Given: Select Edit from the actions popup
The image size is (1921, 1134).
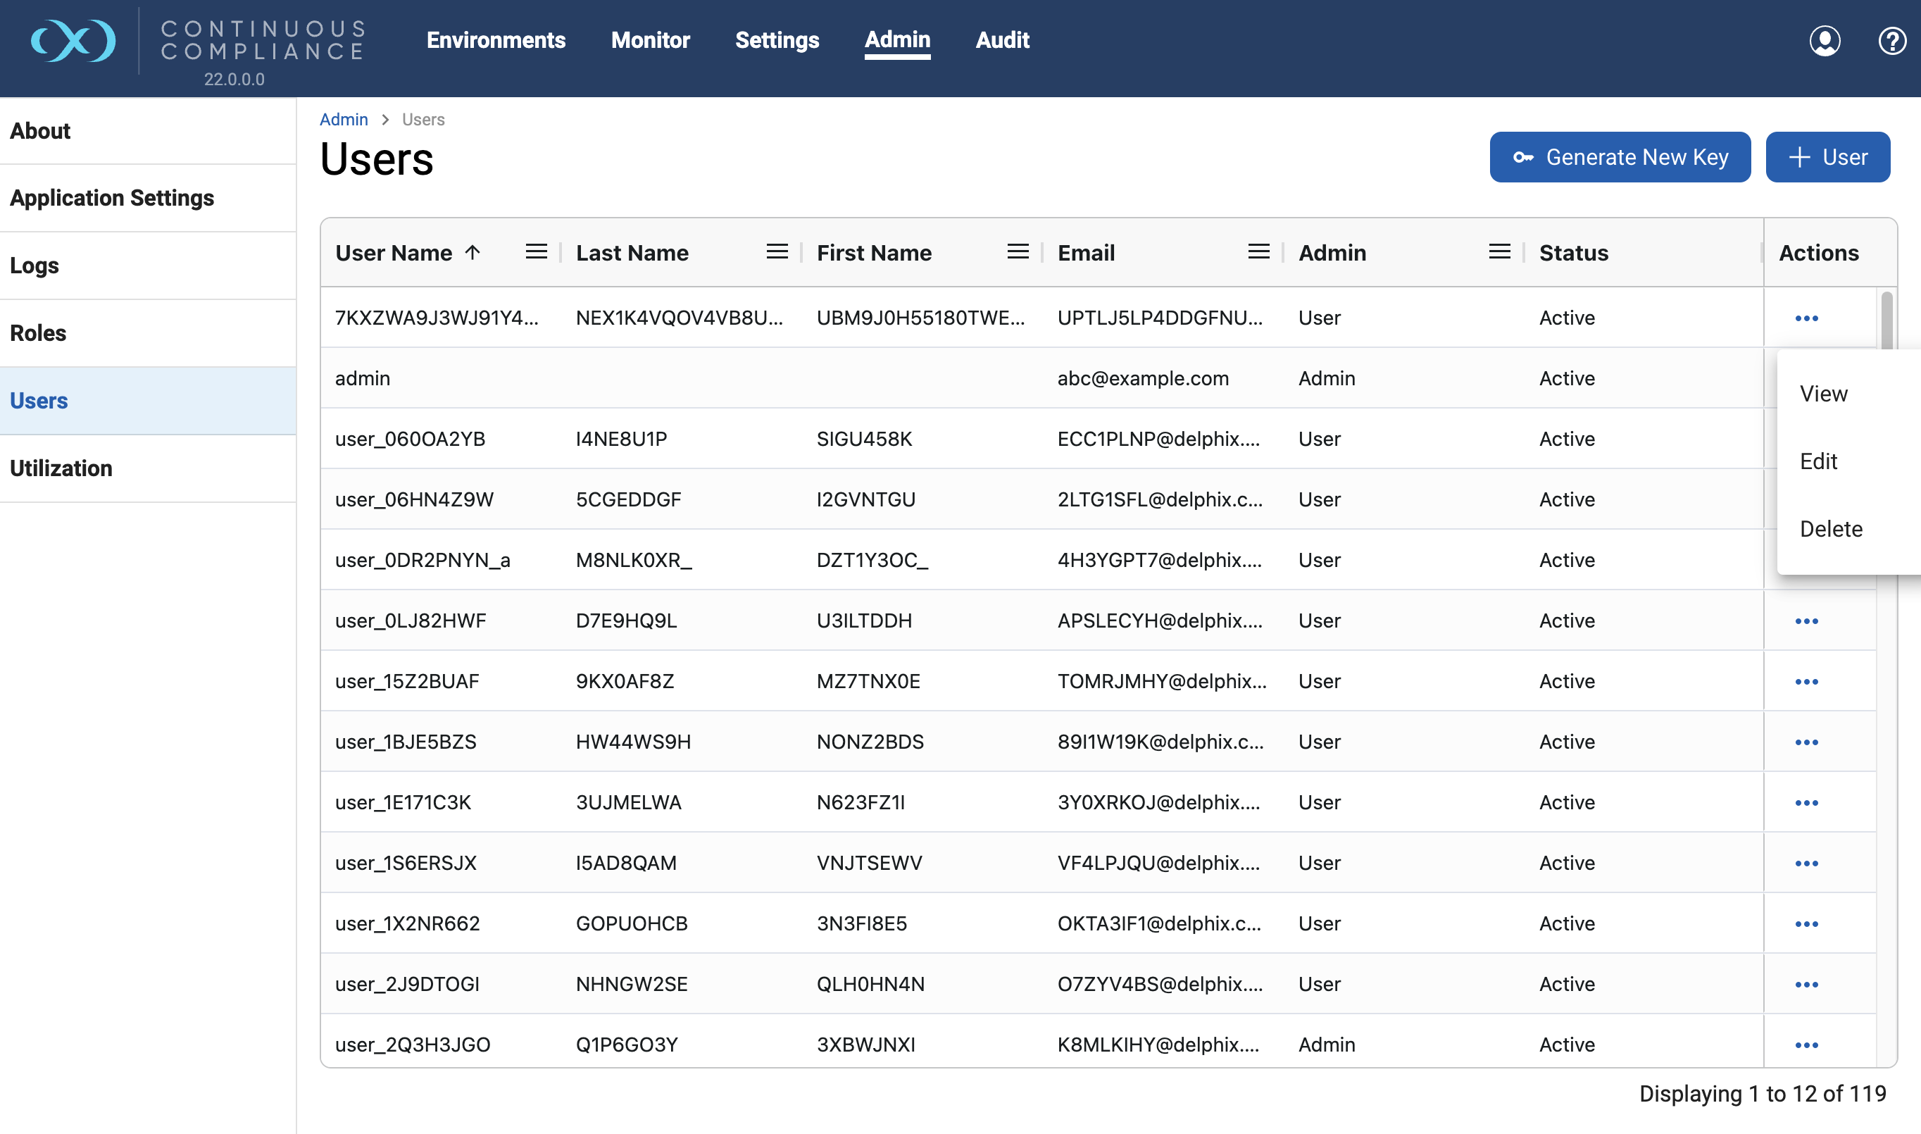Looking at the screenshot, I should [x=1818, y=461].
